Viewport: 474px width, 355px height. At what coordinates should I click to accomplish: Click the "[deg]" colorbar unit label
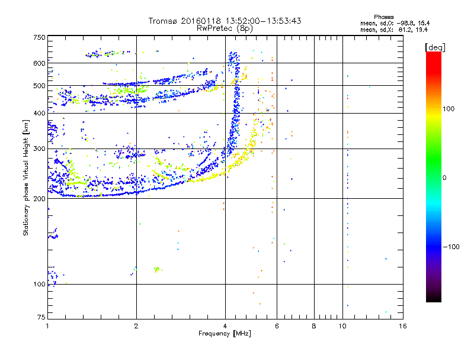[x=435, y=47]
